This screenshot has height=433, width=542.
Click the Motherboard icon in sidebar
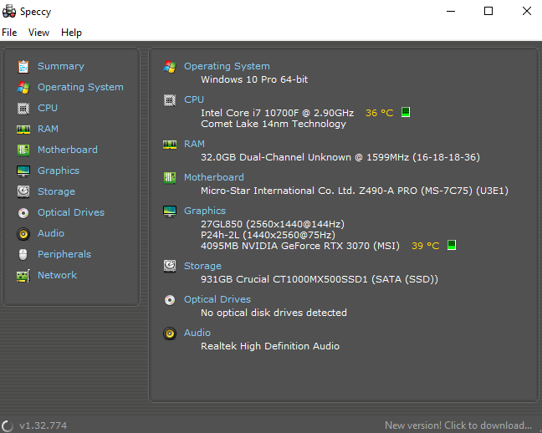[x=23, y=150]
